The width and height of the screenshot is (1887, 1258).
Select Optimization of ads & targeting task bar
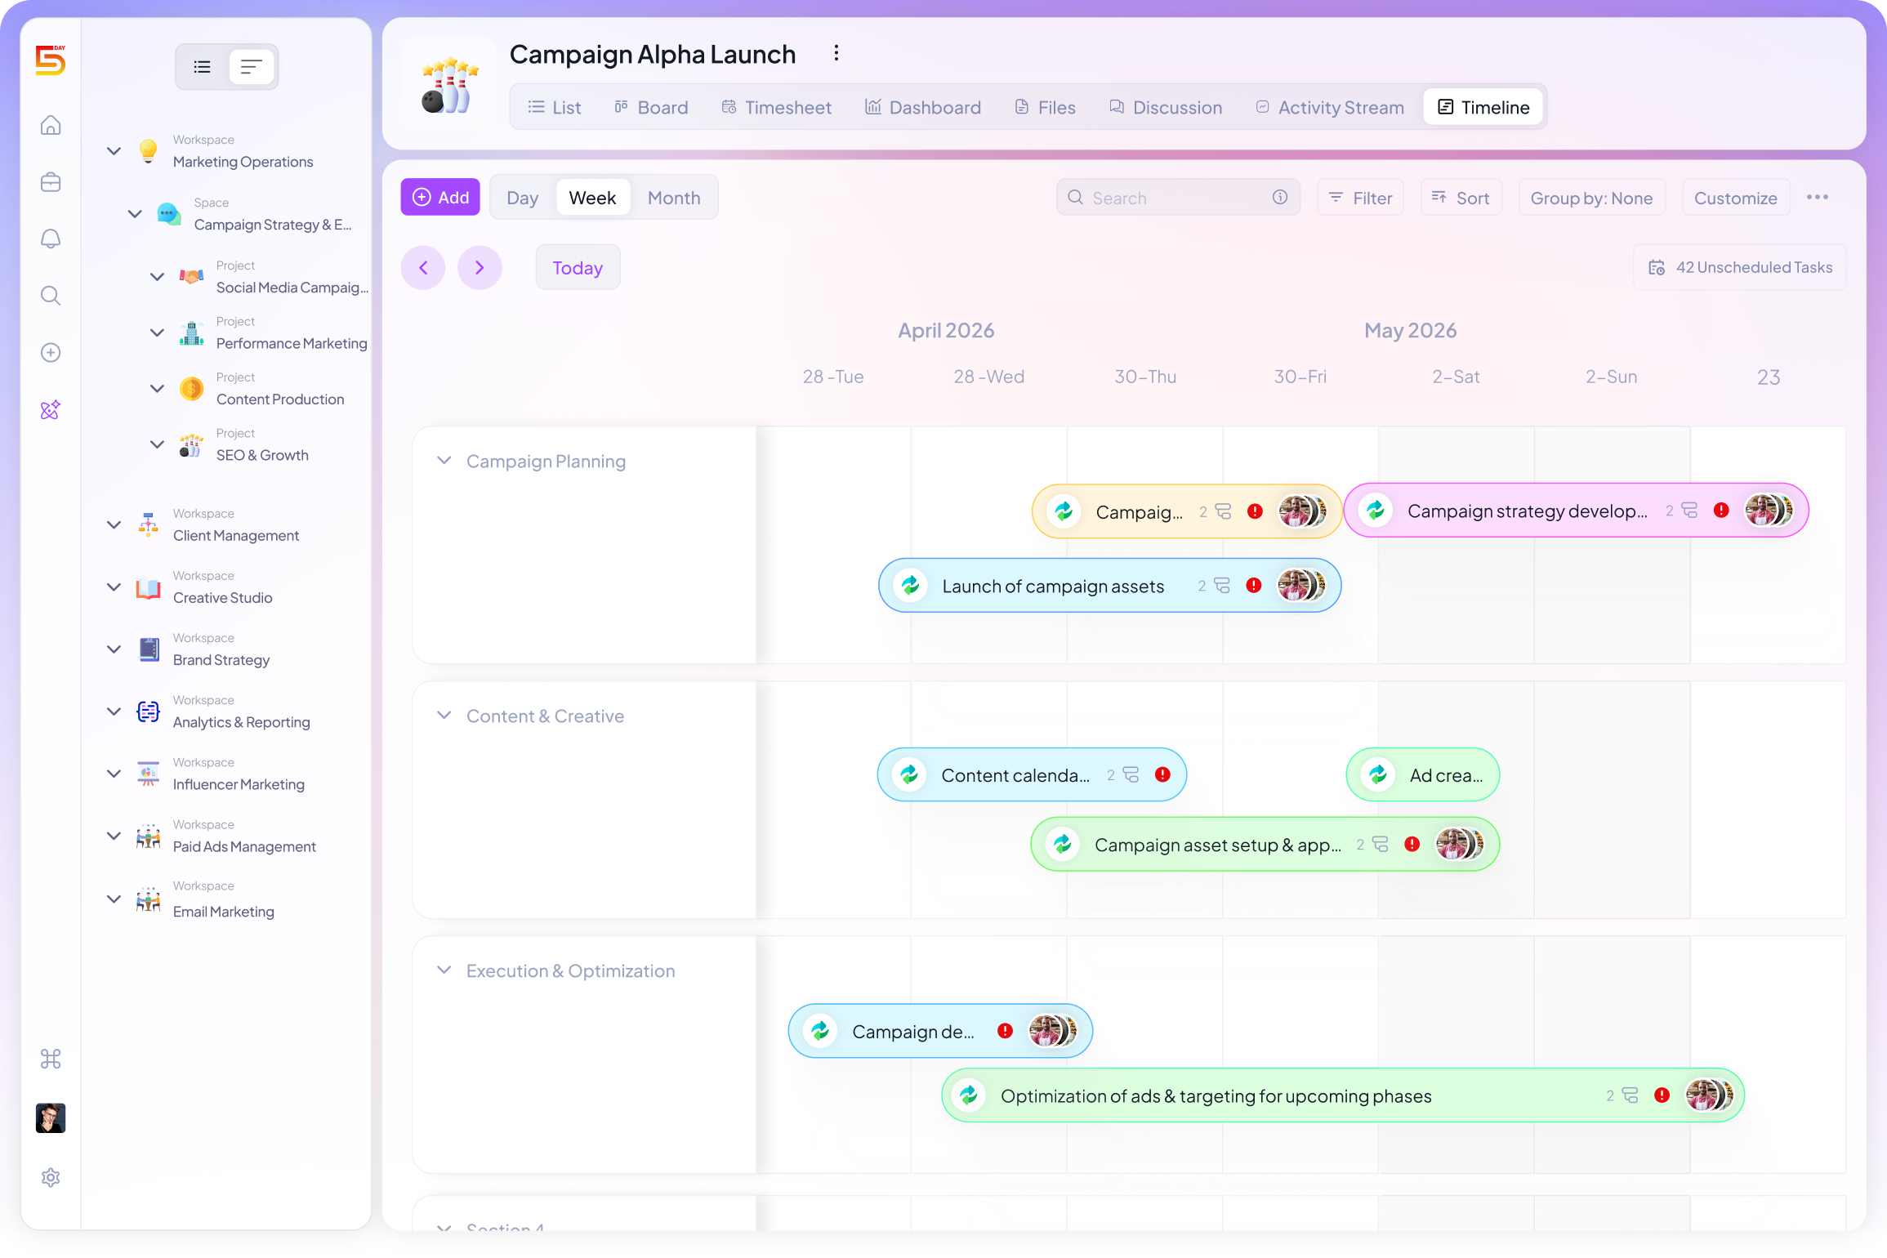tap(1343, 1095)
